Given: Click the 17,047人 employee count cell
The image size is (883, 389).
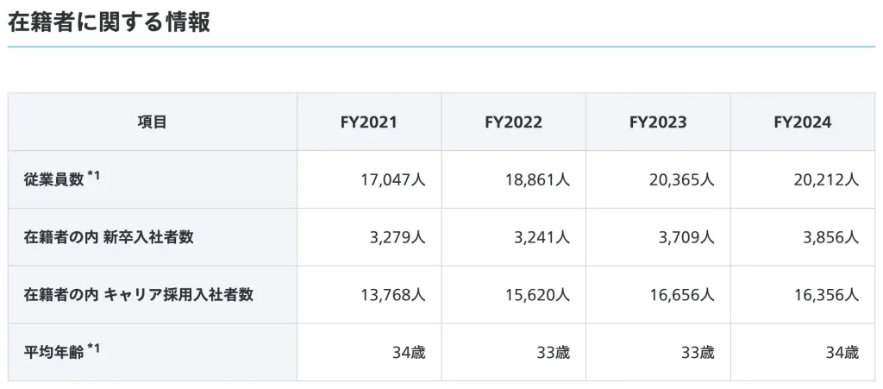Looking at the screenshot, I should 392,180.
